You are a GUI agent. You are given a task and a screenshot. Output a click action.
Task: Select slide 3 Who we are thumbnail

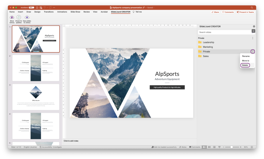36,97
